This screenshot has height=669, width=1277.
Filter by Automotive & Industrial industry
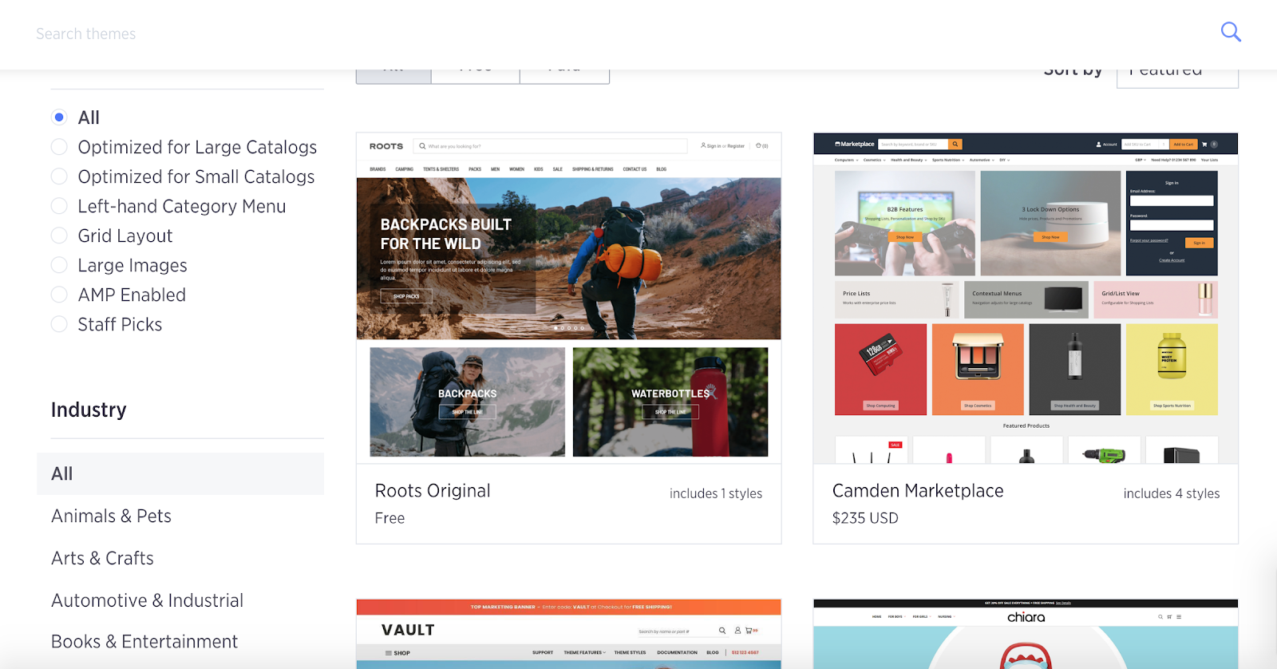pyautogui.click(x=147, y=600)
